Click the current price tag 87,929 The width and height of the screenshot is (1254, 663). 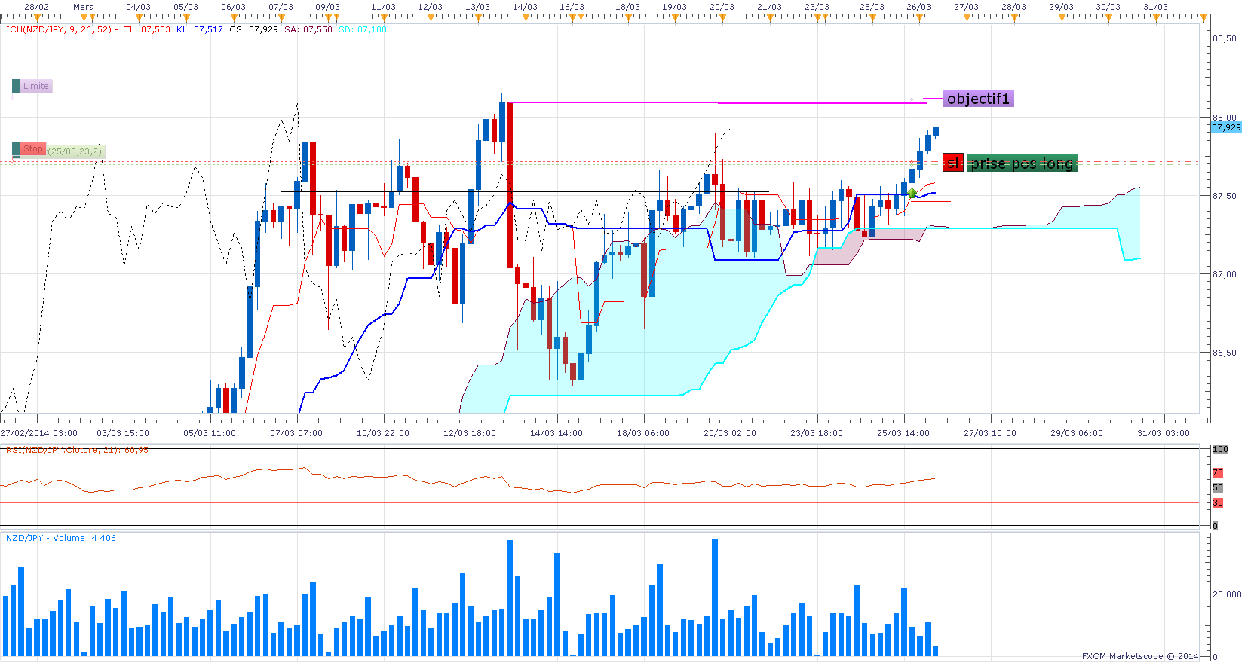pos(1226,127)
